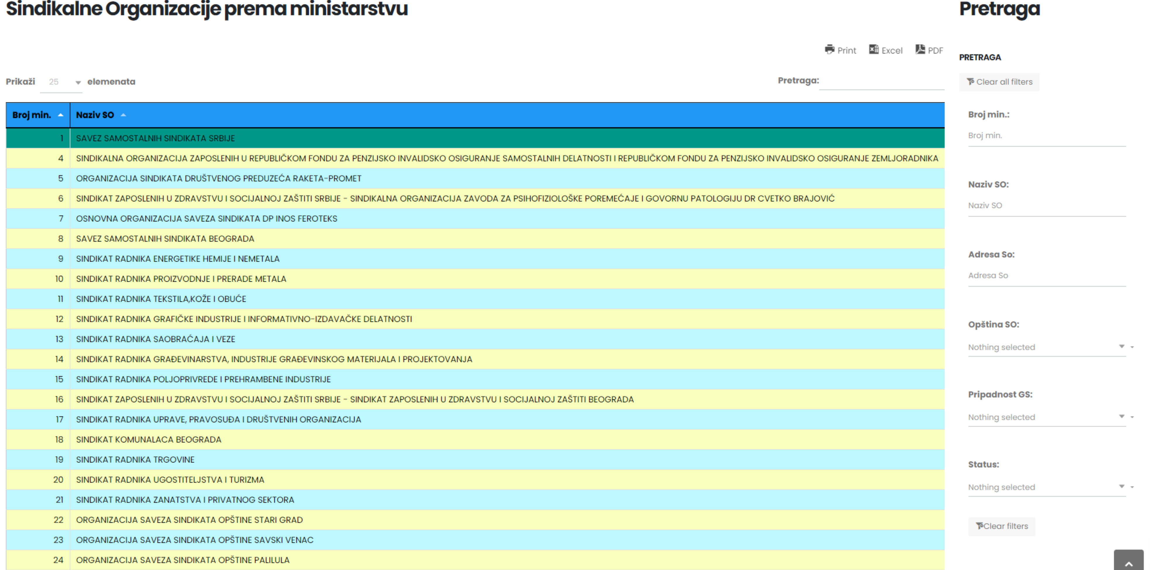Open the Opština SO dropdown
1150x570 pixels.
(x=1047, y=347)
